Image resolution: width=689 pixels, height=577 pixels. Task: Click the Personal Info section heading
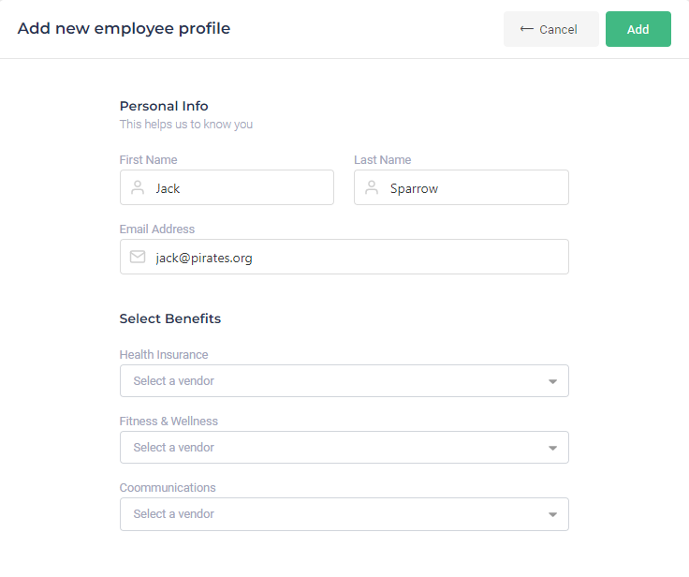164,106
